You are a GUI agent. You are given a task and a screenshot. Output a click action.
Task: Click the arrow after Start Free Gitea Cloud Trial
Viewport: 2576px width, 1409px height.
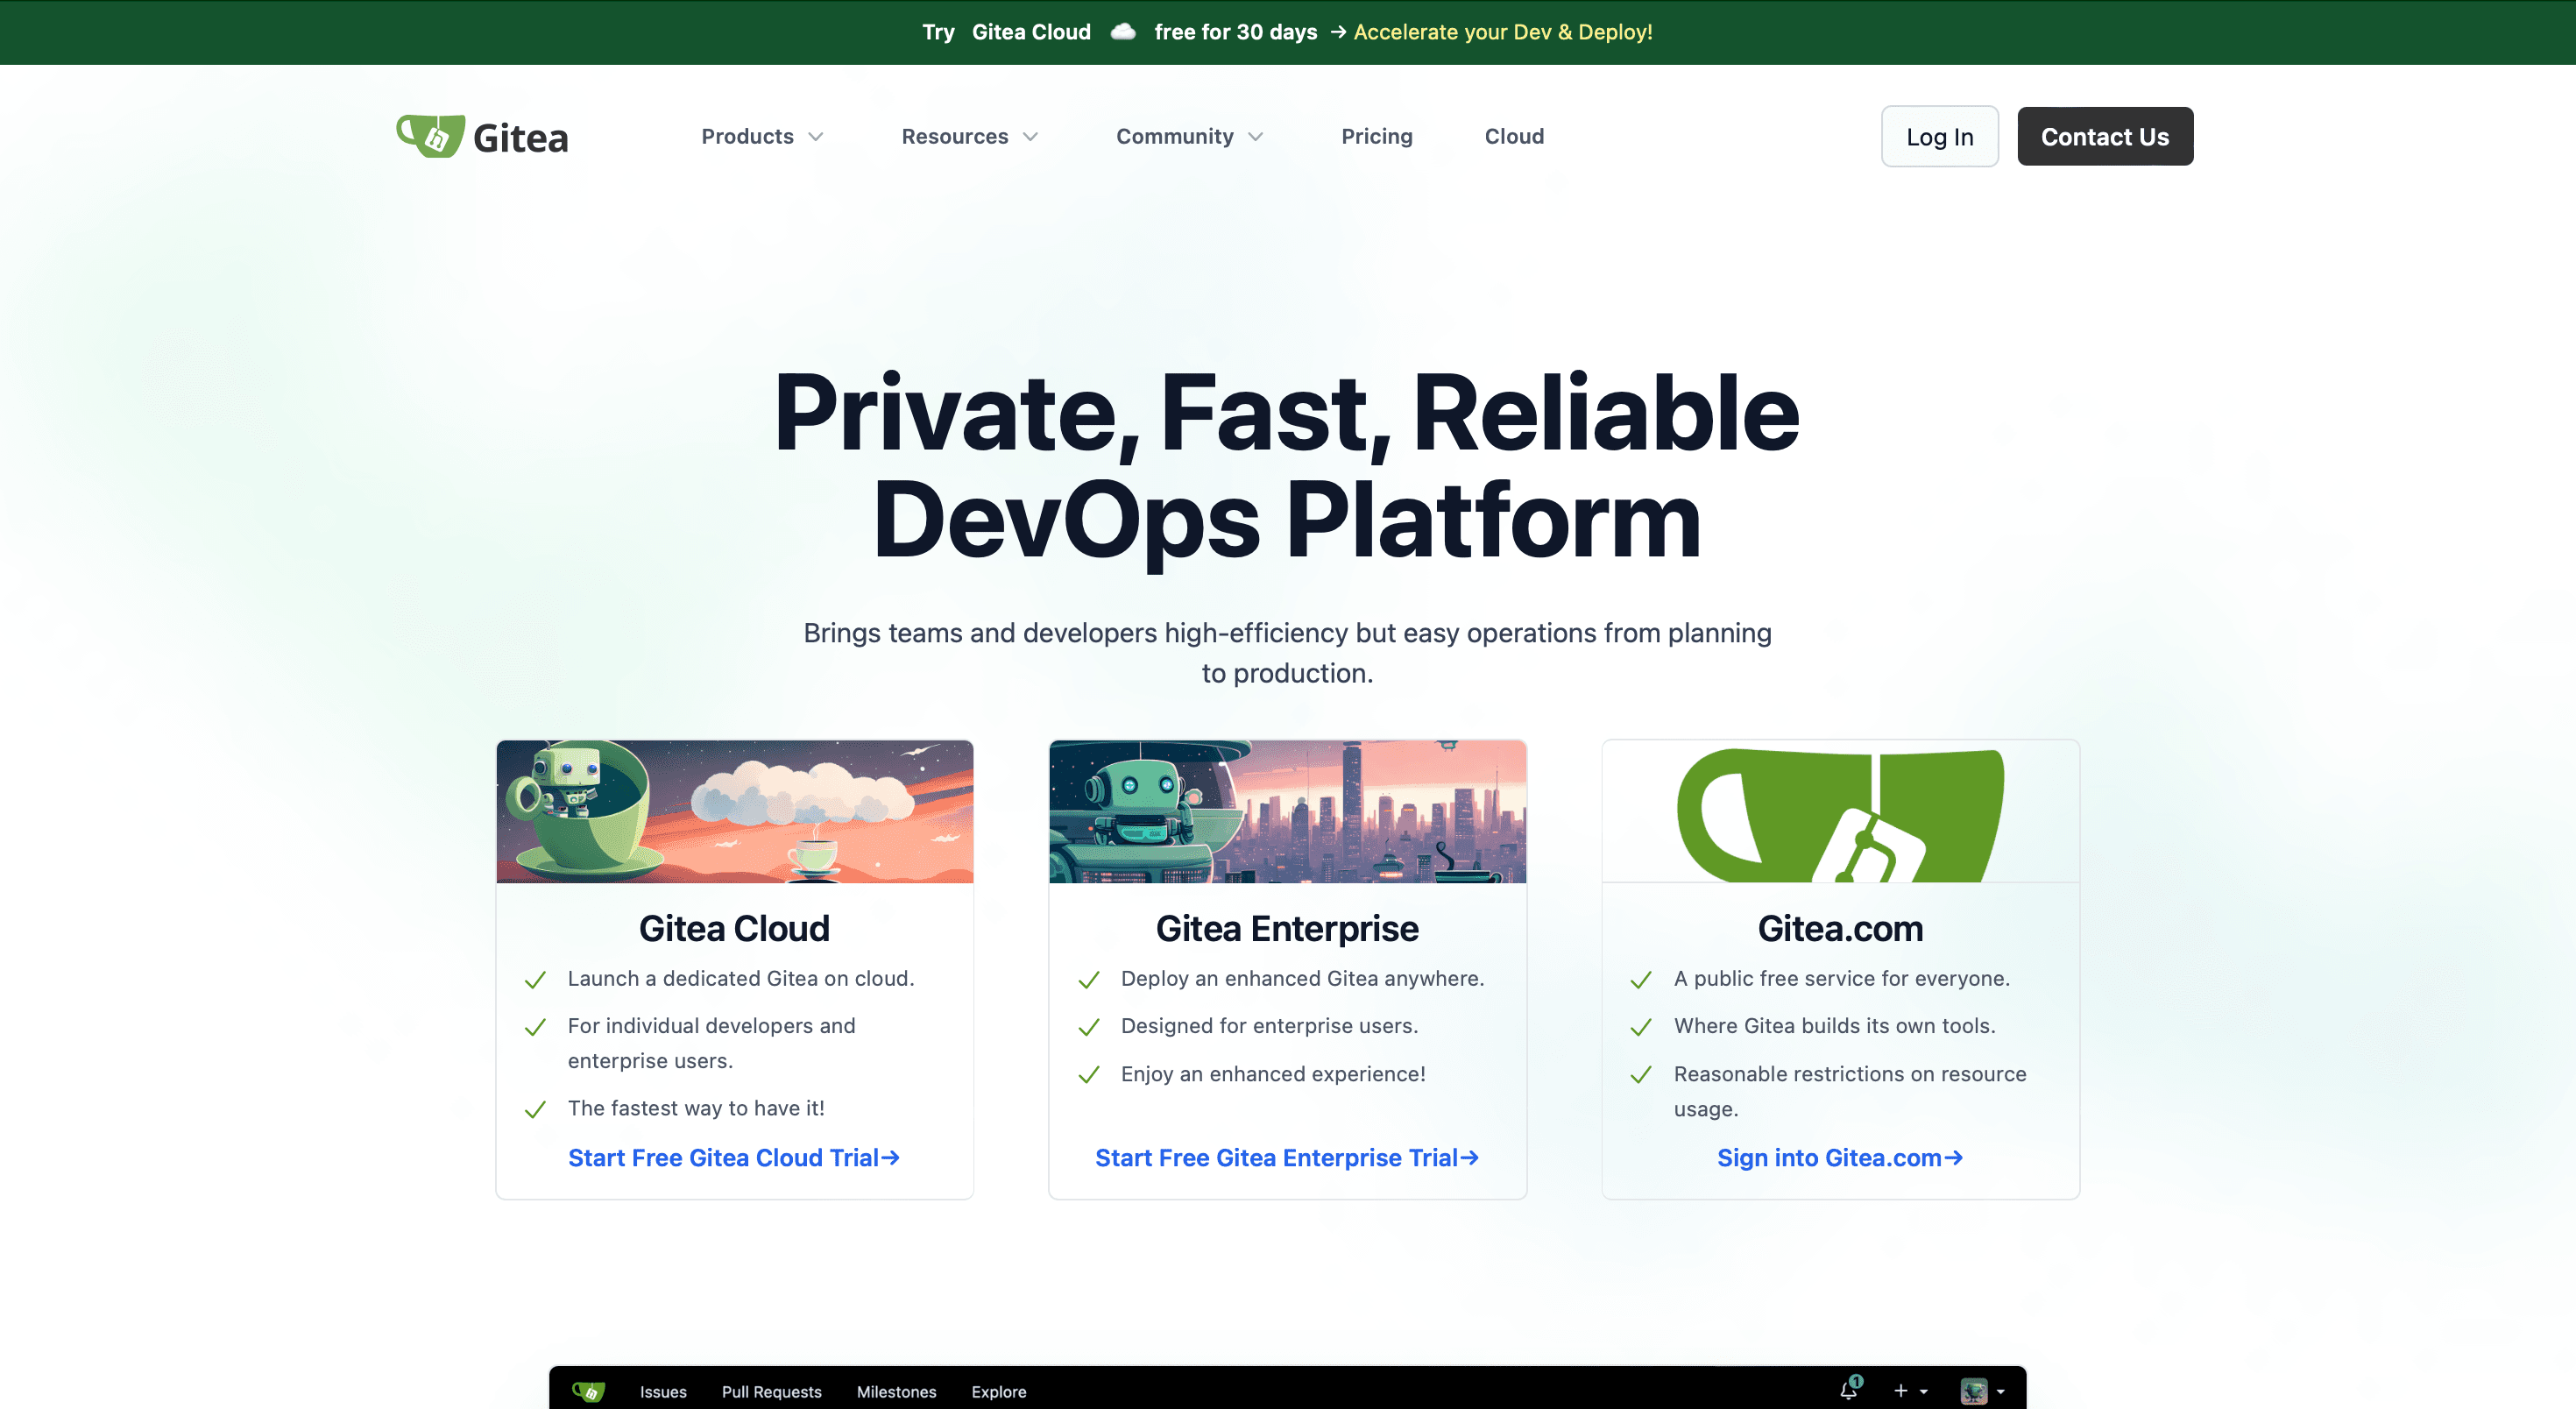[890, 1157]
